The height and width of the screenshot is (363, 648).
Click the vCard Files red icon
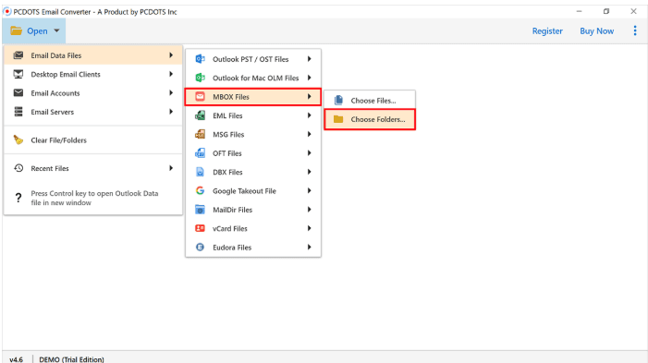(200, 228)
